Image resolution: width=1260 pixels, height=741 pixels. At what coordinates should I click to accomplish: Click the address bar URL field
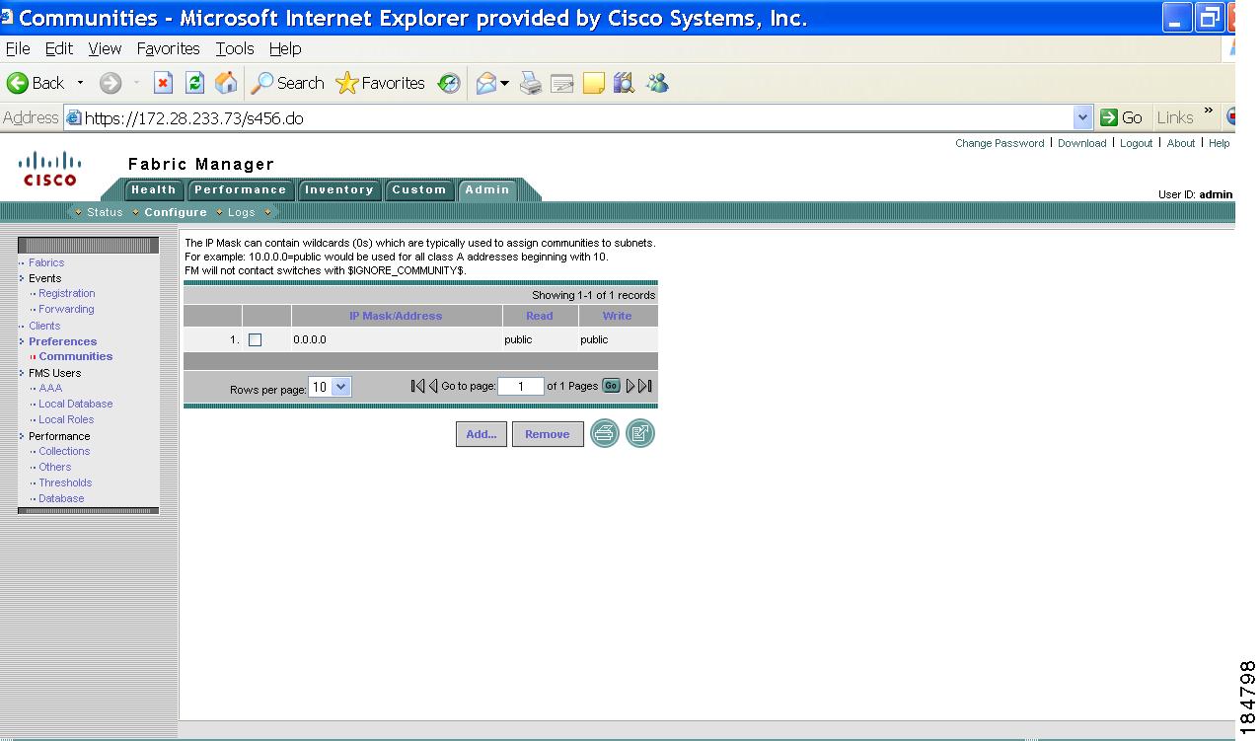[x=568, y=117]
